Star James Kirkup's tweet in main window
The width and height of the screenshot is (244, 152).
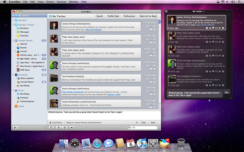147,26
